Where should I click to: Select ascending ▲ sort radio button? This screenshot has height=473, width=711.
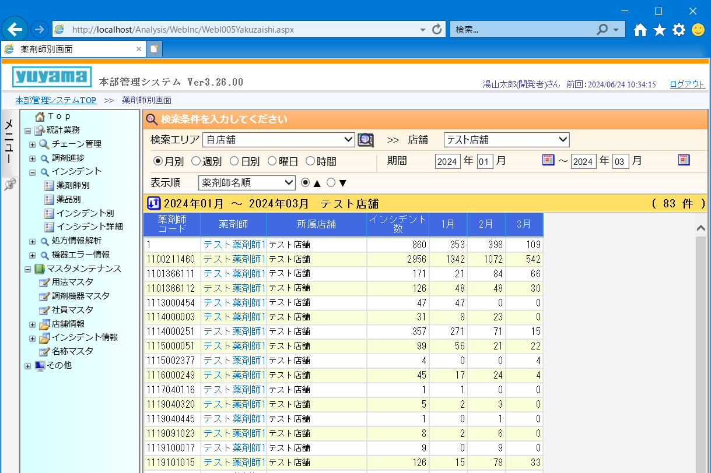pos(306,182)
